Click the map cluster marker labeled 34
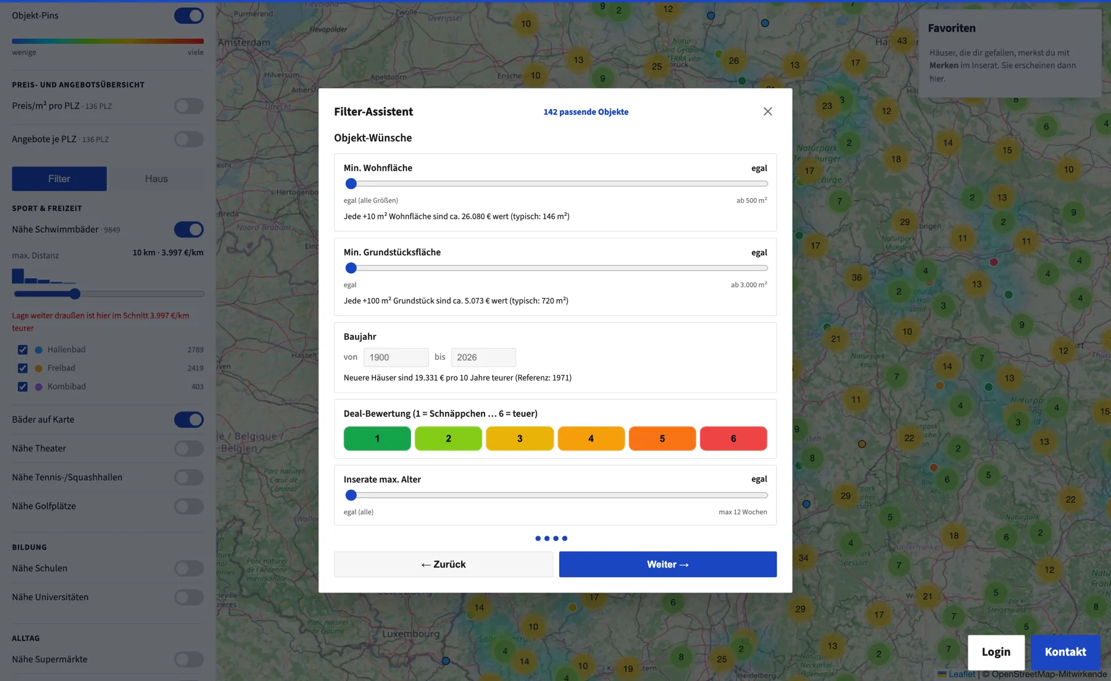 click(803, 558)
